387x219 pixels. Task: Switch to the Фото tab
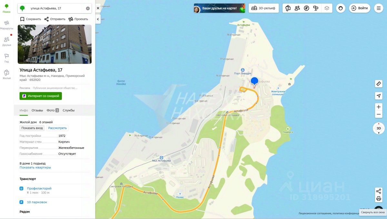pos(53,110)
